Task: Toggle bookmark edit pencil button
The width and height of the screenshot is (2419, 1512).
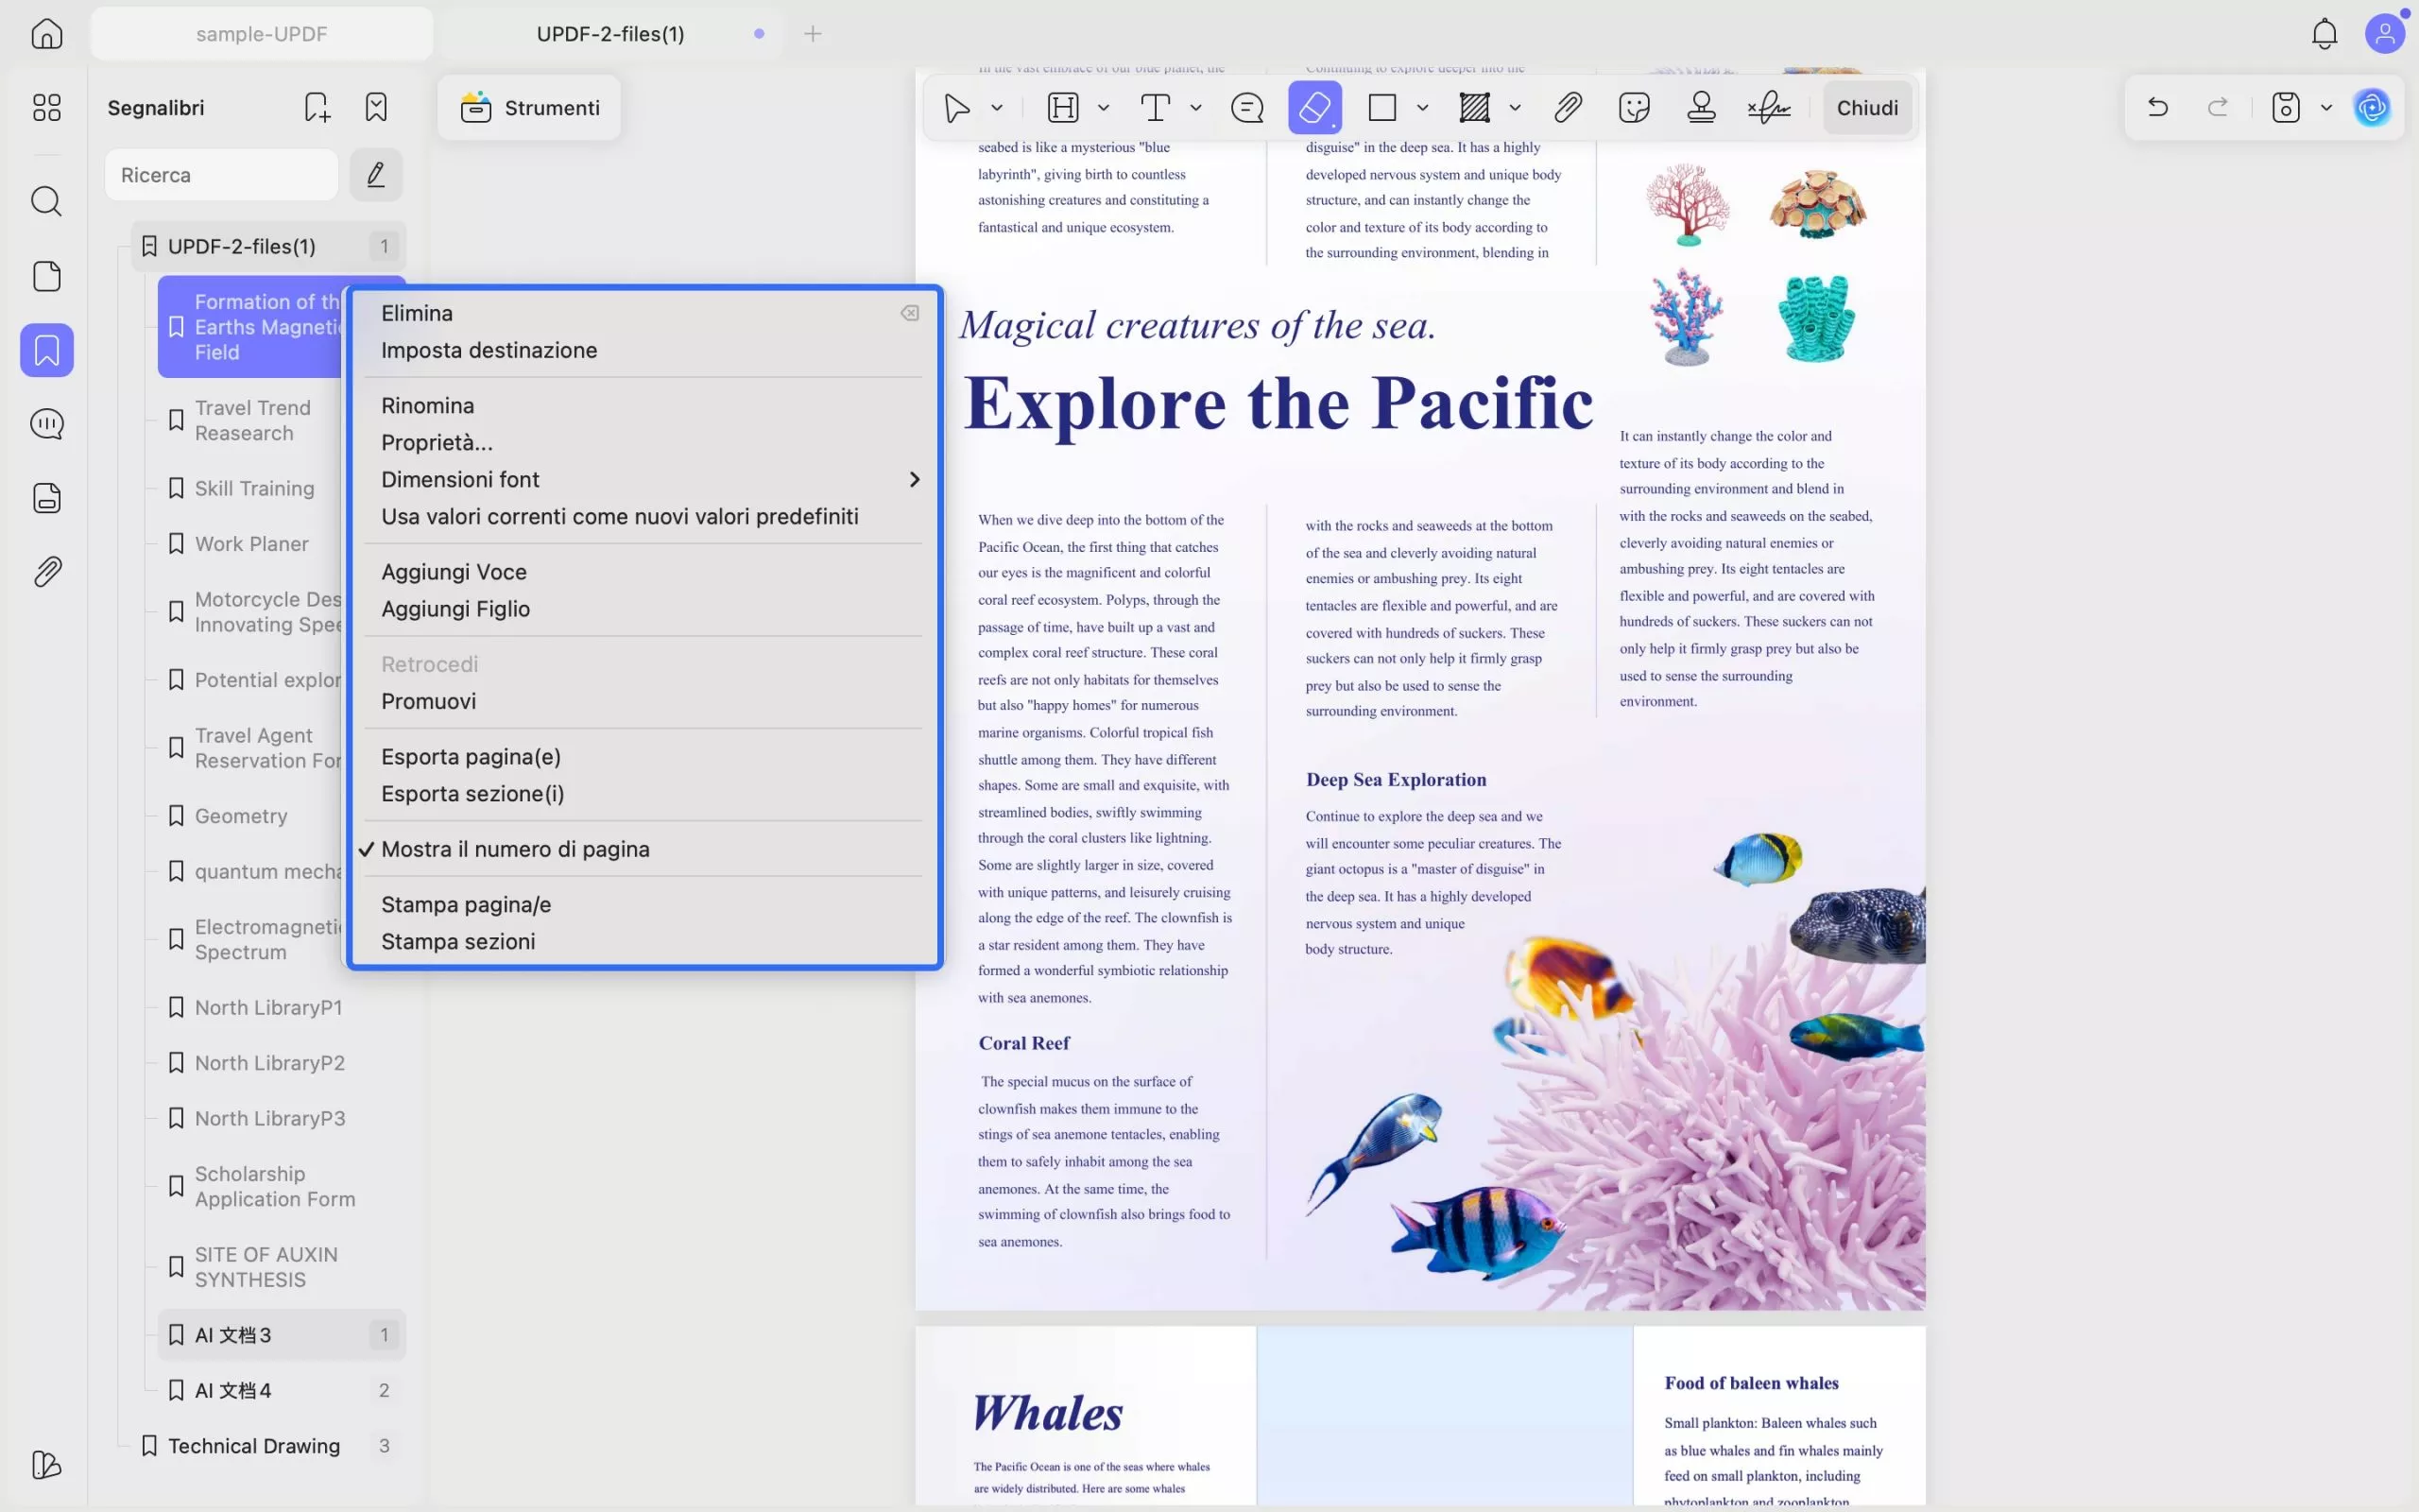Action: coord(376,175)
